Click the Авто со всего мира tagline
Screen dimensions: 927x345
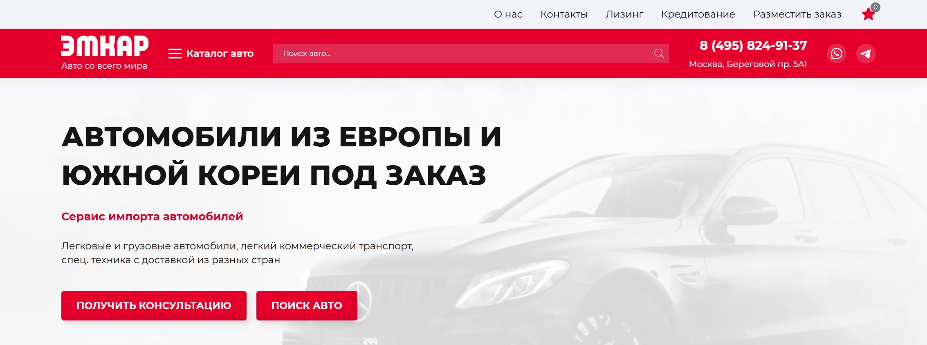point(104,66)
